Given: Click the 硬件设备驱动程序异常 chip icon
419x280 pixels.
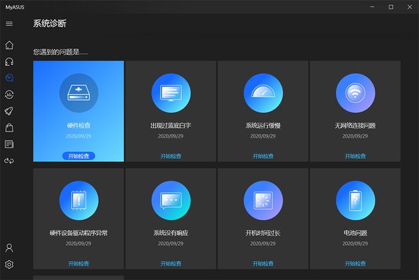Looking at the screenshot, I should point(79,201).
